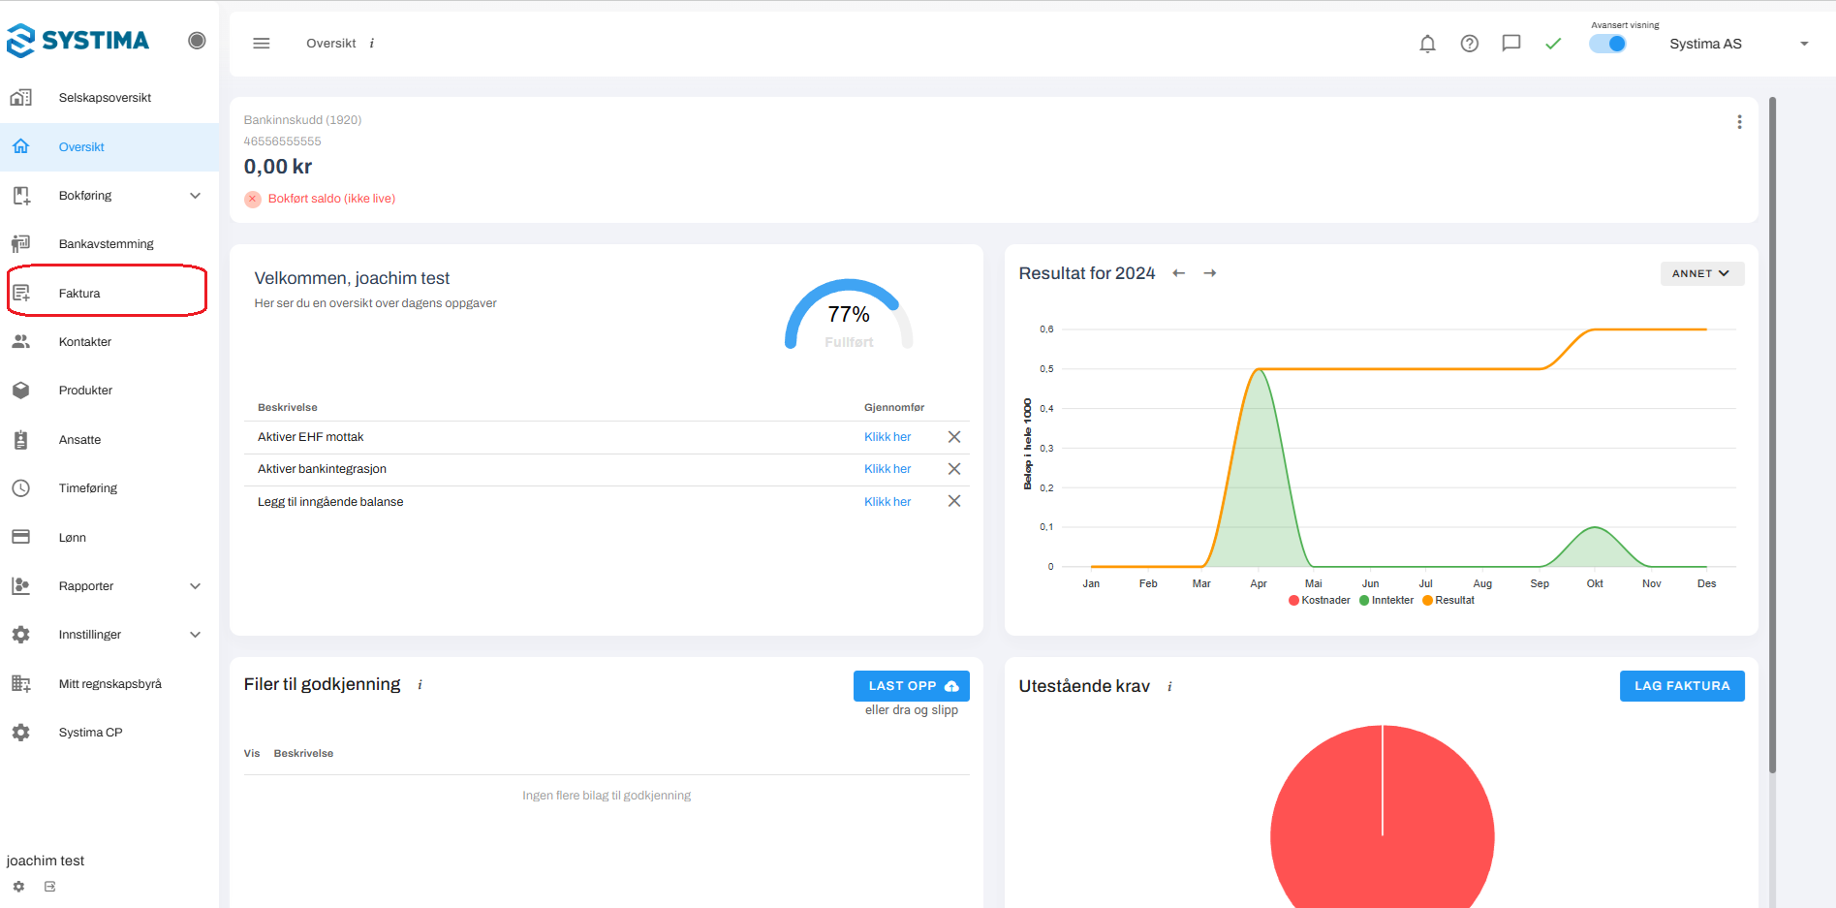
Task: Expand the Innstillinger menu chevron
Action: pos(196,635)
